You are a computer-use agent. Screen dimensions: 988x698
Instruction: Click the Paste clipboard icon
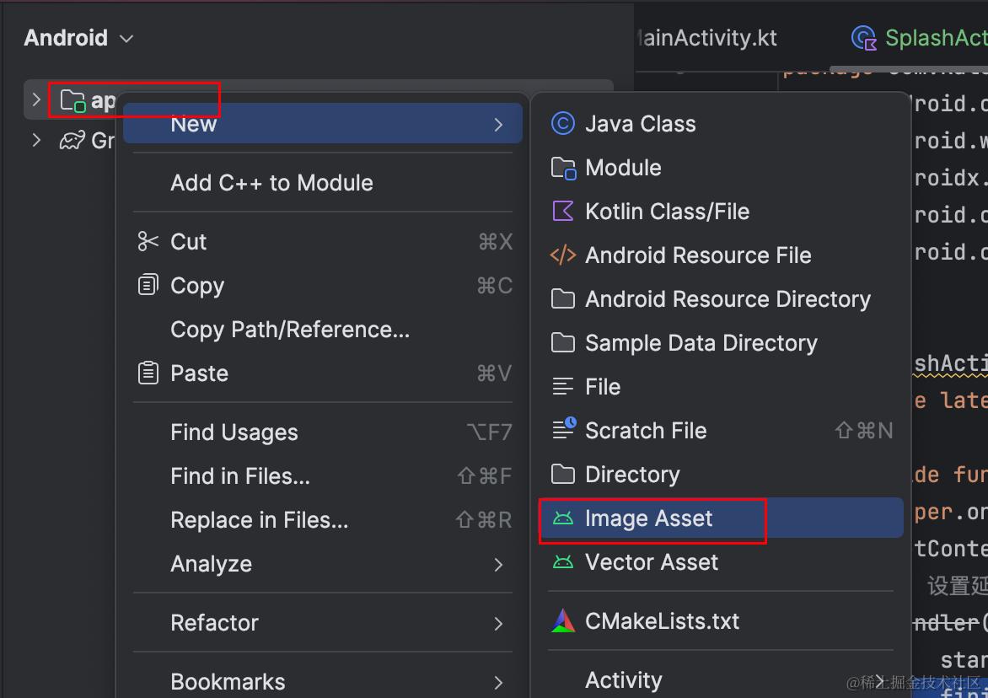pyautogui.click(x=148, y=373)
